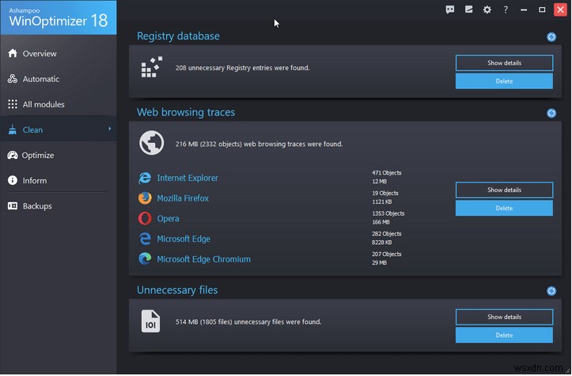Open the Microsoft Edge traces link
572x376 pixels.
[x=184, y=239]
